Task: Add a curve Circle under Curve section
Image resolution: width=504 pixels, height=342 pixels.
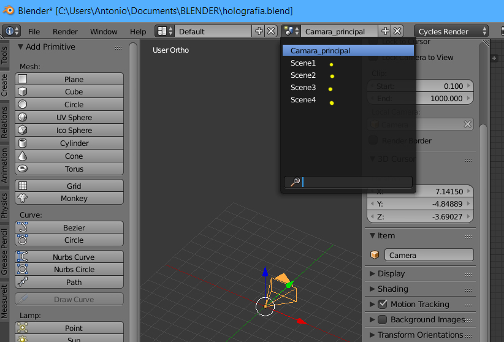Action: pyautogui.click(x=69, y=240)
